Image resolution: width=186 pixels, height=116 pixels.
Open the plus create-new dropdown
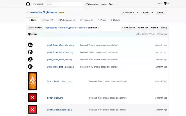click(160, 4)
